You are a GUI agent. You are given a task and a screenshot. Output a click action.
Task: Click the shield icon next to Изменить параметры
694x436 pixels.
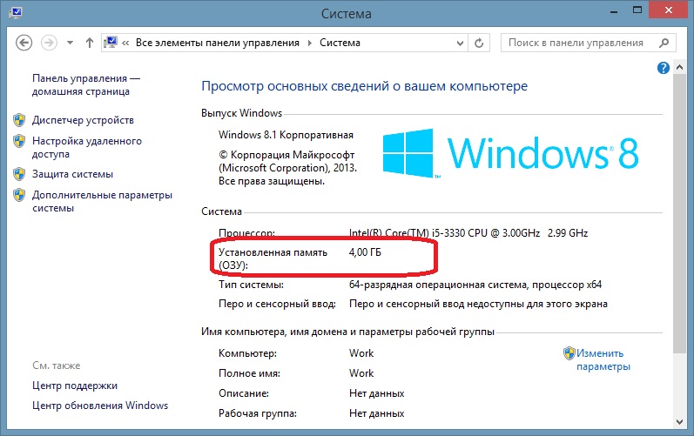[x=569, y=354]
